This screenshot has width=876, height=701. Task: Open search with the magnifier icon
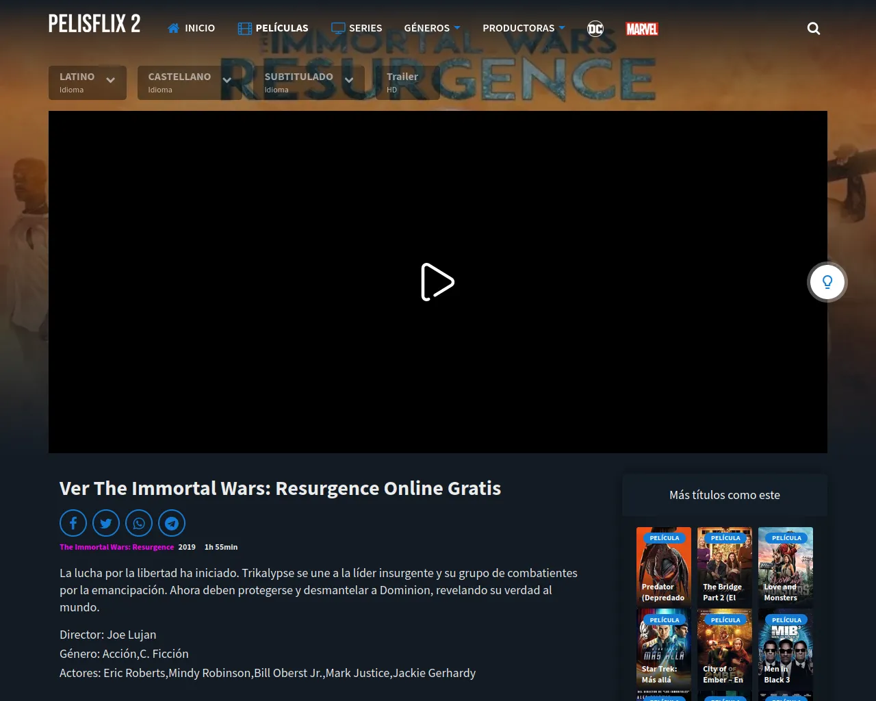coord(814,28)
